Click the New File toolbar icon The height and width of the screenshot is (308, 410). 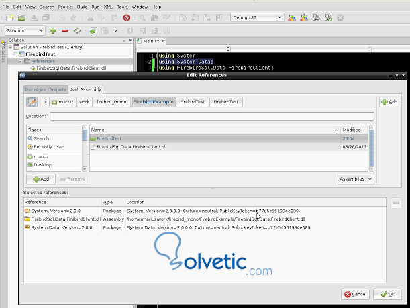[9, 17]
